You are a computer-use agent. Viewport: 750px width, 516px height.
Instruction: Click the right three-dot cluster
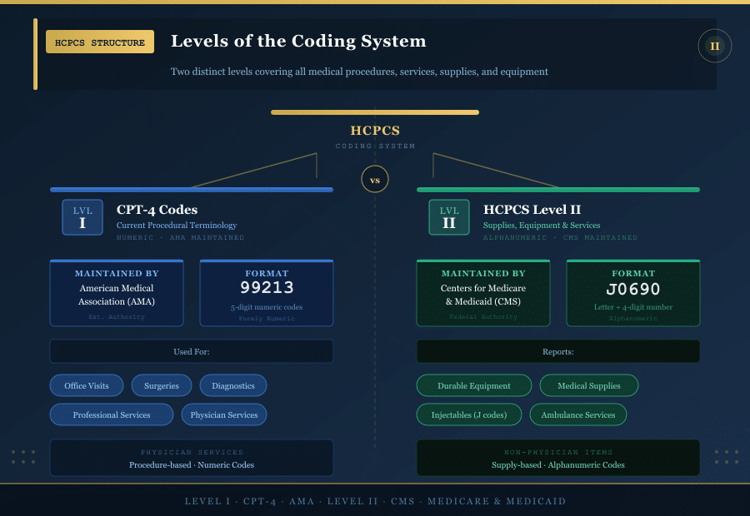(x=726, y=456)
